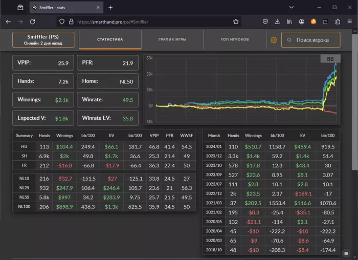This screenshot has height=260, width=358.
Task: Open the settings gear icon
Action: point(274,40)
